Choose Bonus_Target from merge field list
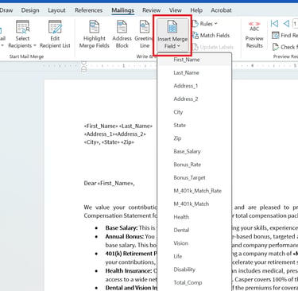Screen dimensions: 298x291 pyautogui.click(x=195, y=177)
